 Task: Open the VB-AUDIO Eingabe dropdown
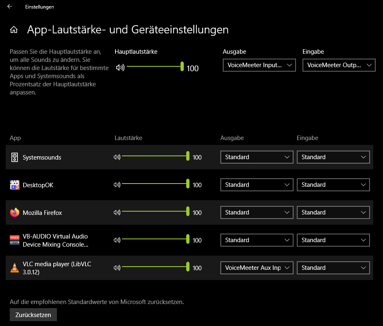point(333,240)
